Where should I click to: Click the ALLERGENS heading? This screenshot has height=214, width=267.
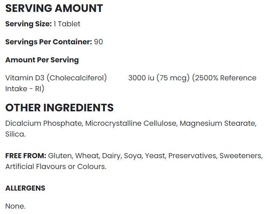pyautogui.click(x=25, y=188)
